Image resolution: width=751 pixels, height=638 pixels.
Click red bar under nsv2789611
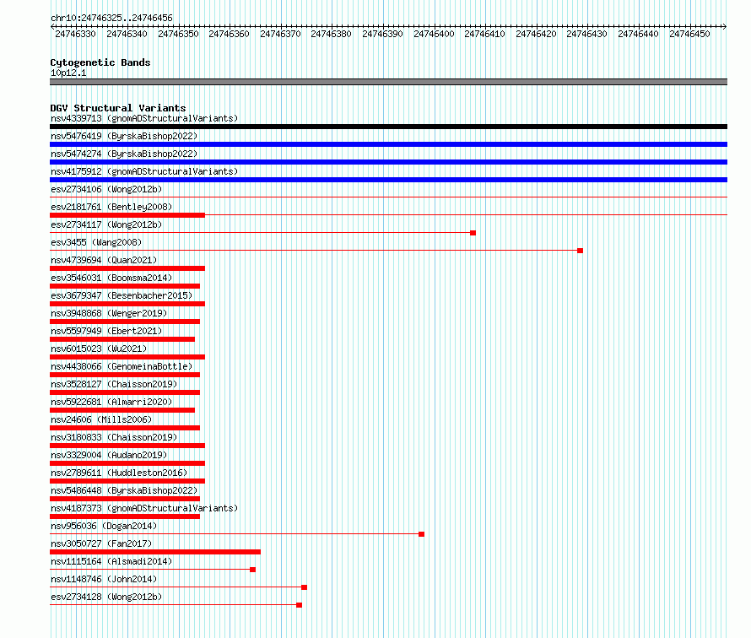click(x=127, y=481)
